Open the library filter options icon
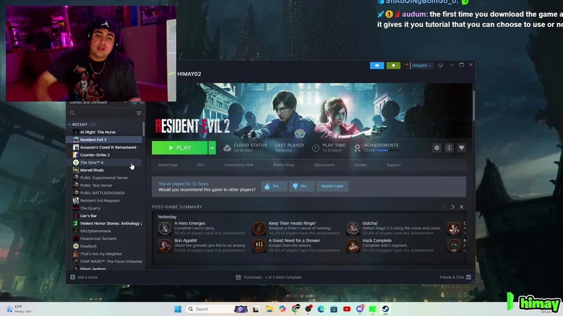563x316 pixels. point(139,113)
